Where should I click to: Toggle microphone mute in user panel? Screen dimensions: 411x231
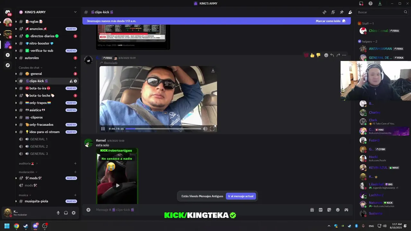pyautogui.click(x=58, y=213)
